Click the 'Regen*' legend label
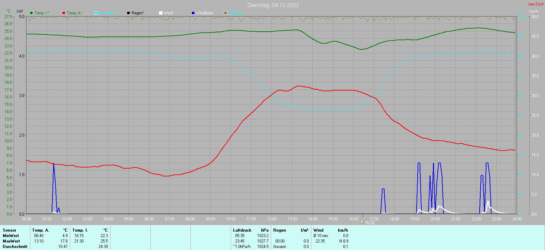Viewport: 545px width, 250px height. (x=138, y=13)
